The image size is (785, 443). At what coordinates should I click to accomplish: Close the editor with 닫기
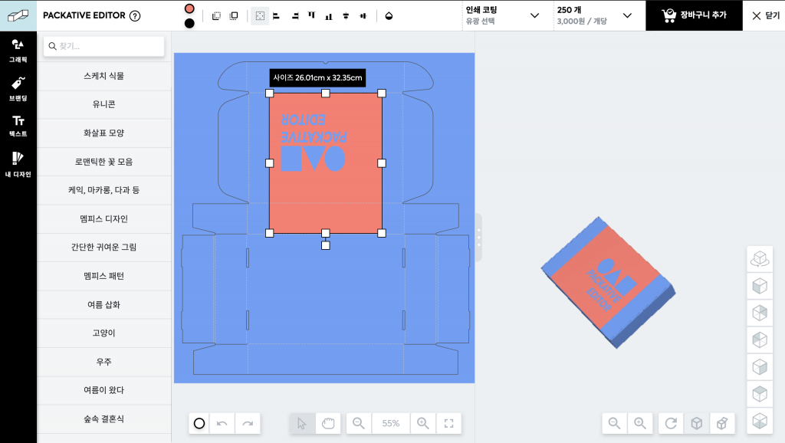pos(766,15)
